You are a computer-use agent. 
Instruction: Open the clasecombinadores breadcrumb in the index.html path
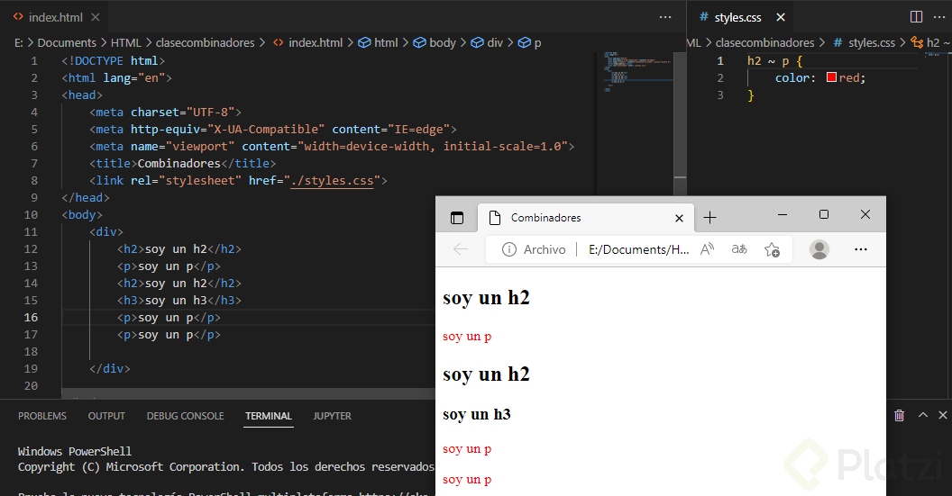tap(206, 42)
